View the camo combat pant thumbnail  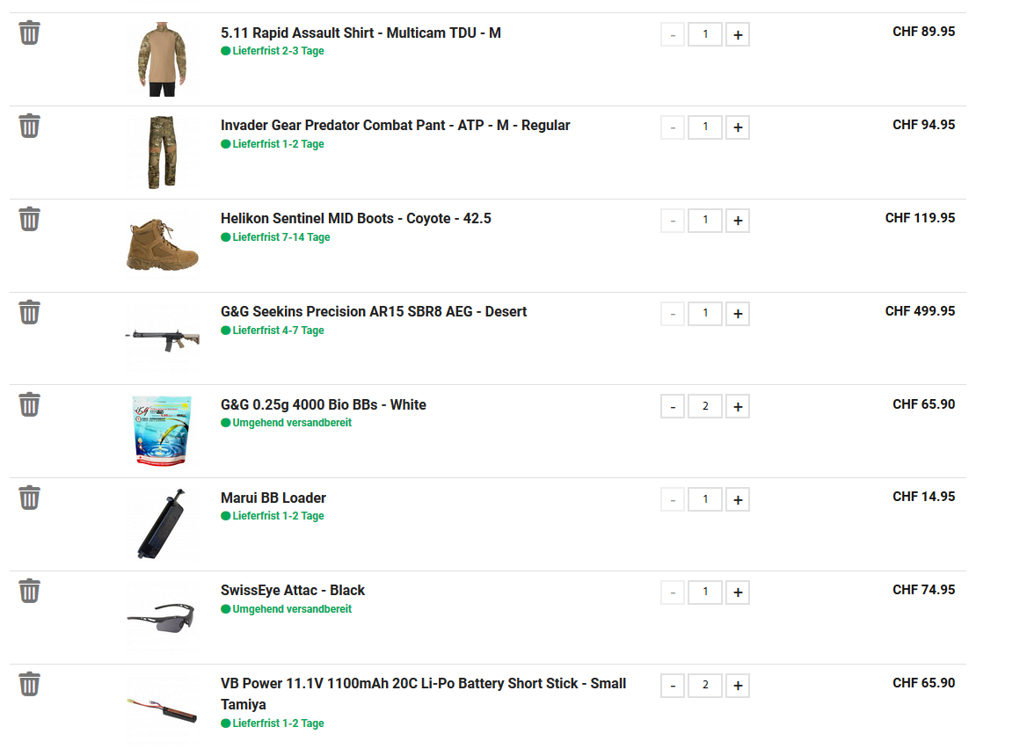click(163, 152)
